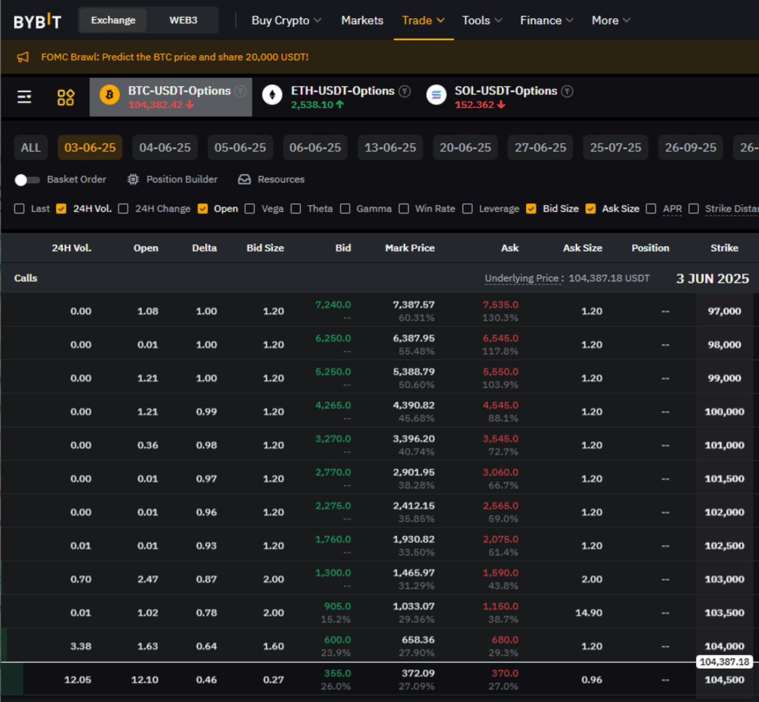
Task: Select the 03-06-25 expiry date
Action: click(x=90, y=147)
